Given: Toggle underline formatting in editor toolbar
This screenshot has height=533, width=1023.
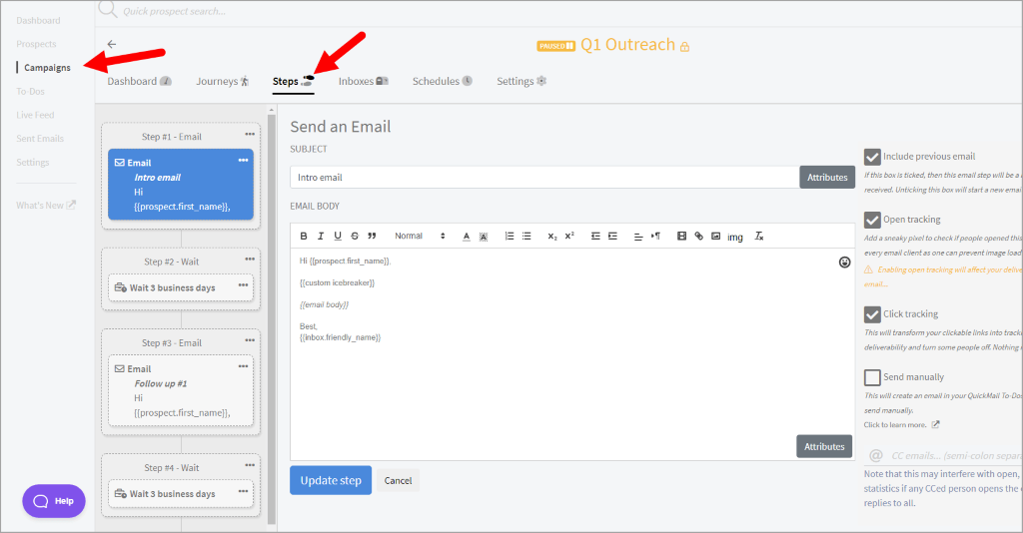Looking at the screenshot, I should pyautogui.click(x=338, y=236).
